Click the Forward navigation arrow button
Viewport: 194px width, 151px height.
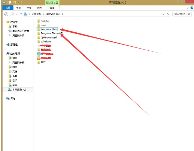coord(12,14)
